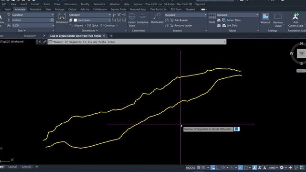Click the Link Data icon
Image resolution: width=306 pixels, height=172 pixels.
224,25
